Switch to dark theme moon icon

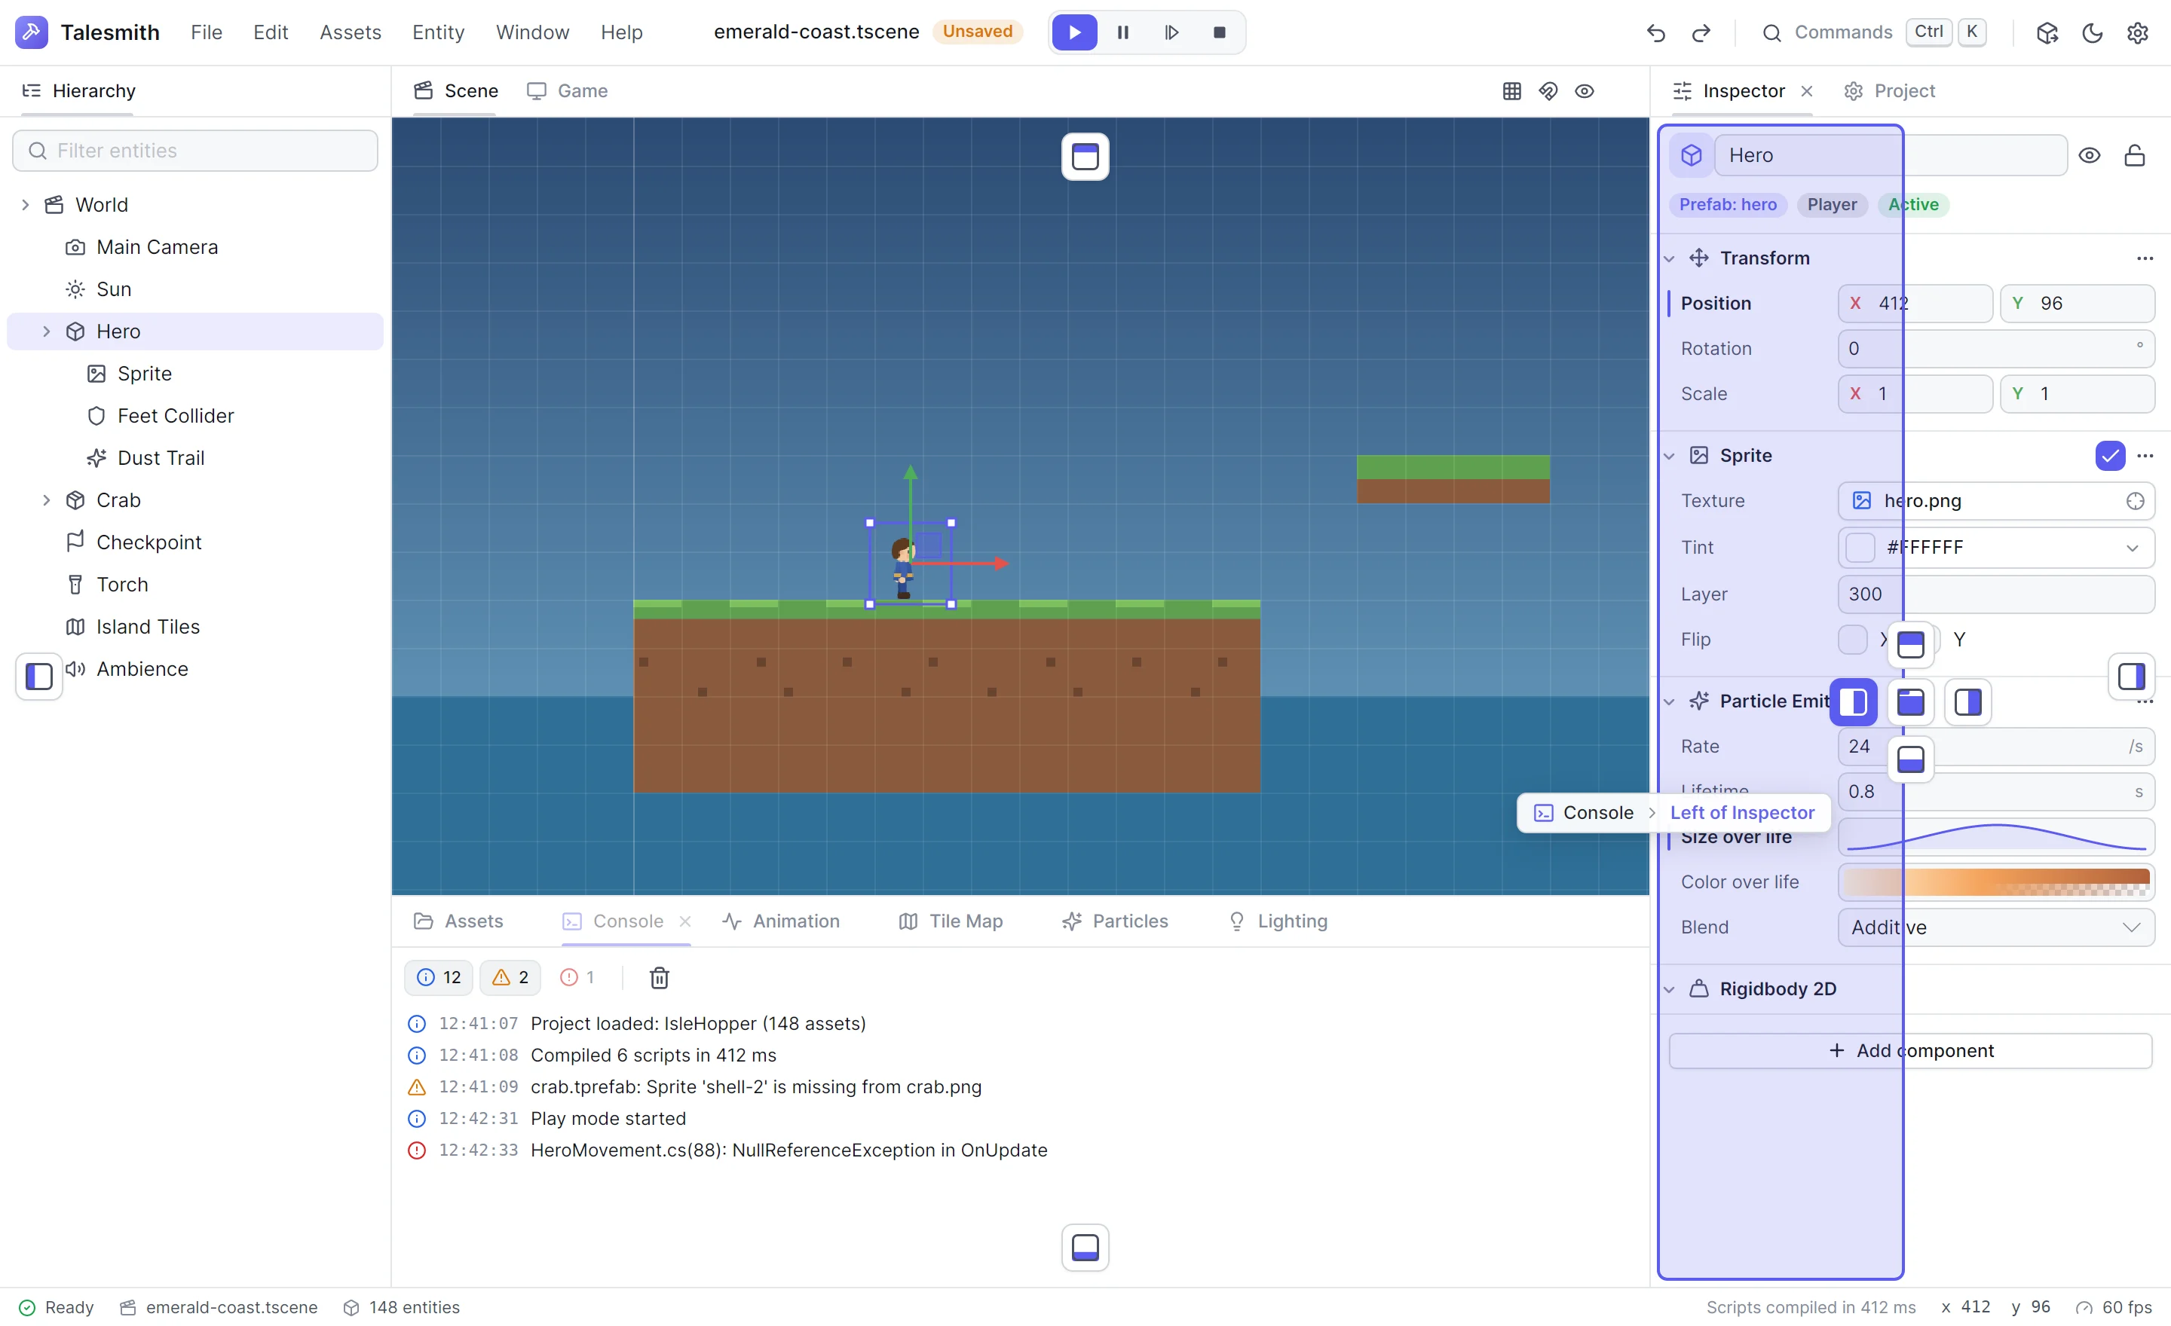point(2092,32)
